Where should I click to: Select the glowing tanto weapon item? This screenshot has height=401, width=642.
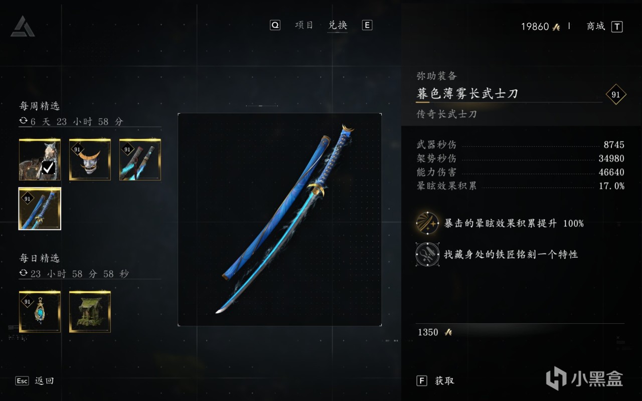tap(140, 159)
